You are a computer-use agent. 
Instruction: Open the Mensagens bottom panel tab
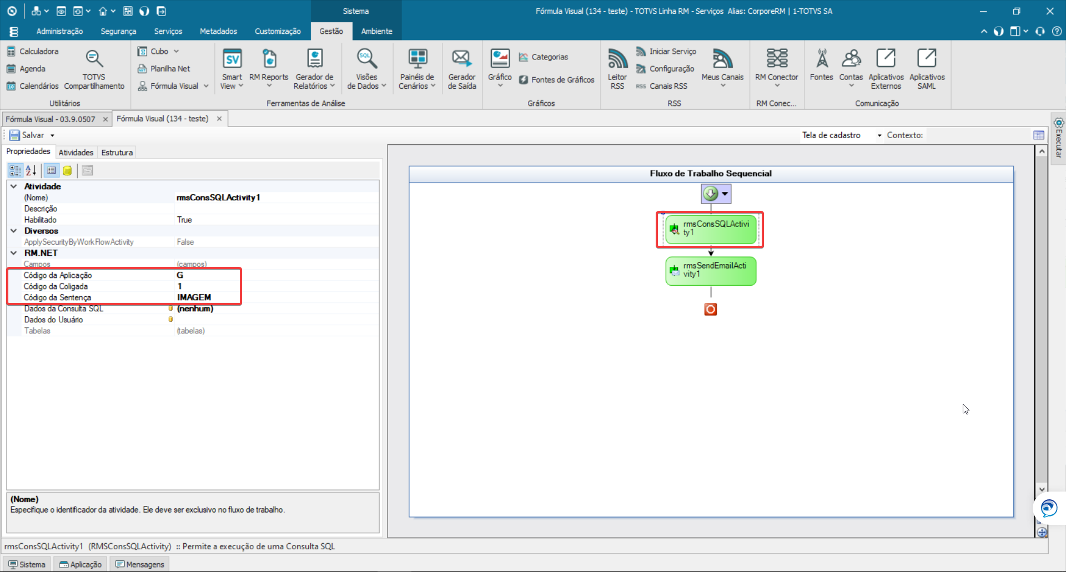pyautogui.click(x=139, y=564)
